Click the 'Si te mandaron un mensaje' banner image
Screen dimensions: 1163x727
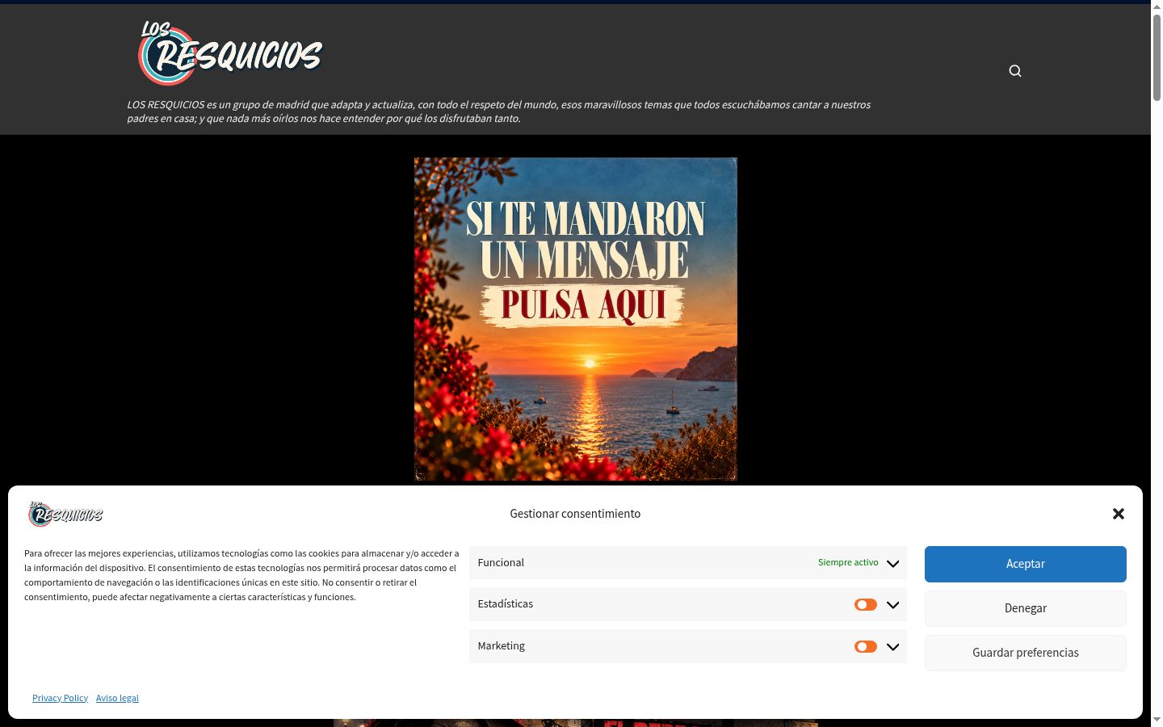click(x=576, y=319)
